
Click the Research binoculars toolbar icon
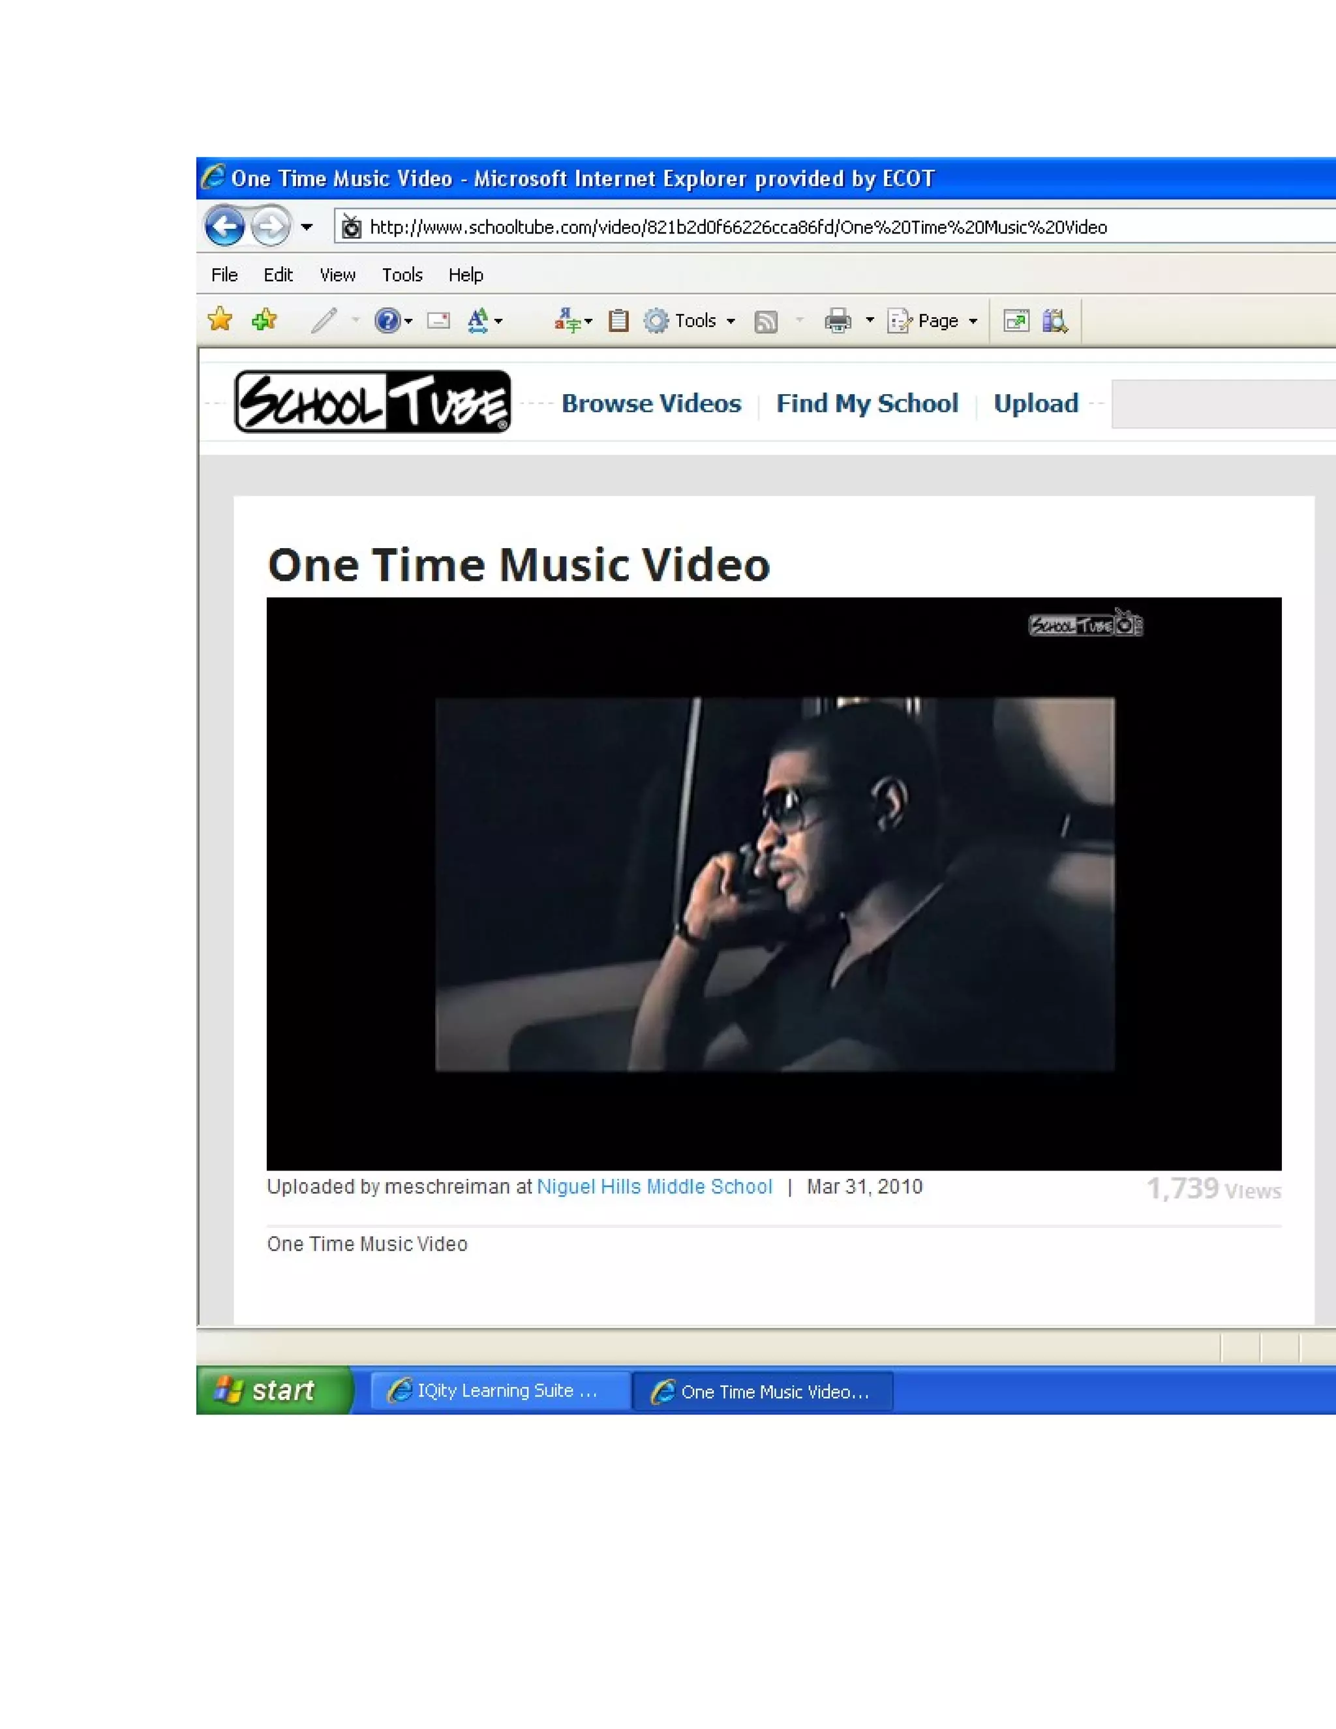coord(1055,320)
